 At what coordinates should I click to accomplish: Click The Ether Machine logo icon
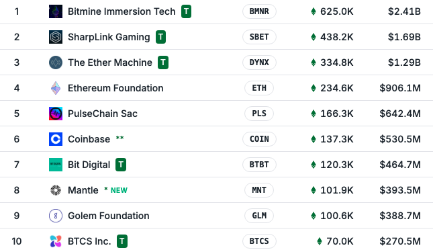point(56,62)
